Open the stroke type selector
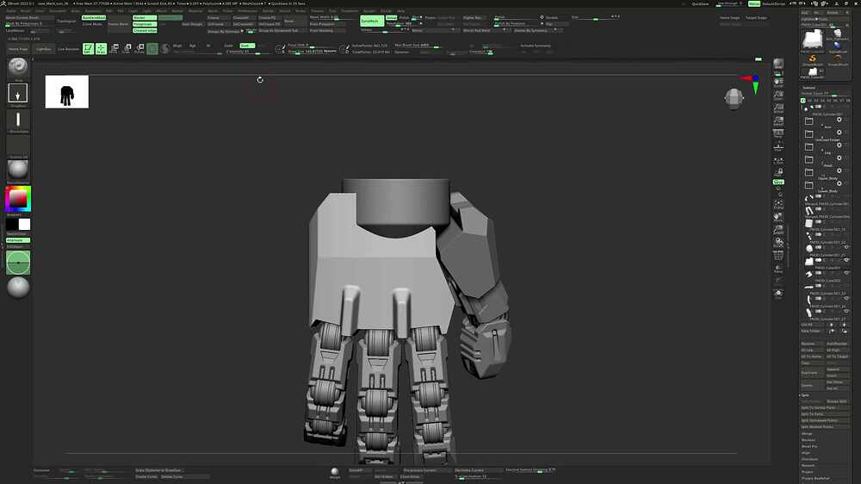The height and width of the screenshot is (484, 861). [18, 93]
